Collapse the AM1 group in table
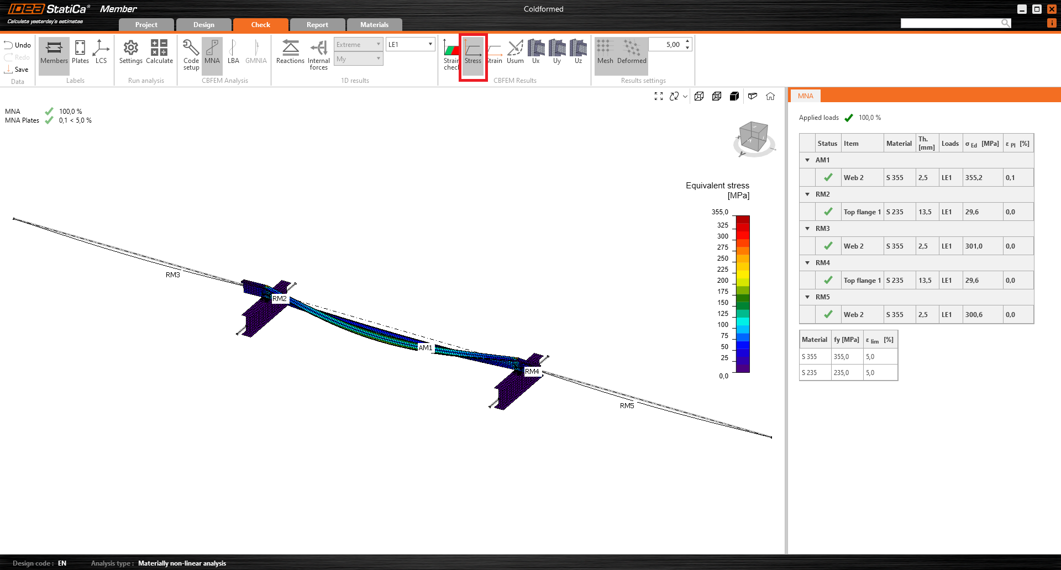Viewport: 1061px width, 570px height. pyautogui.click(x=807, y=160)
